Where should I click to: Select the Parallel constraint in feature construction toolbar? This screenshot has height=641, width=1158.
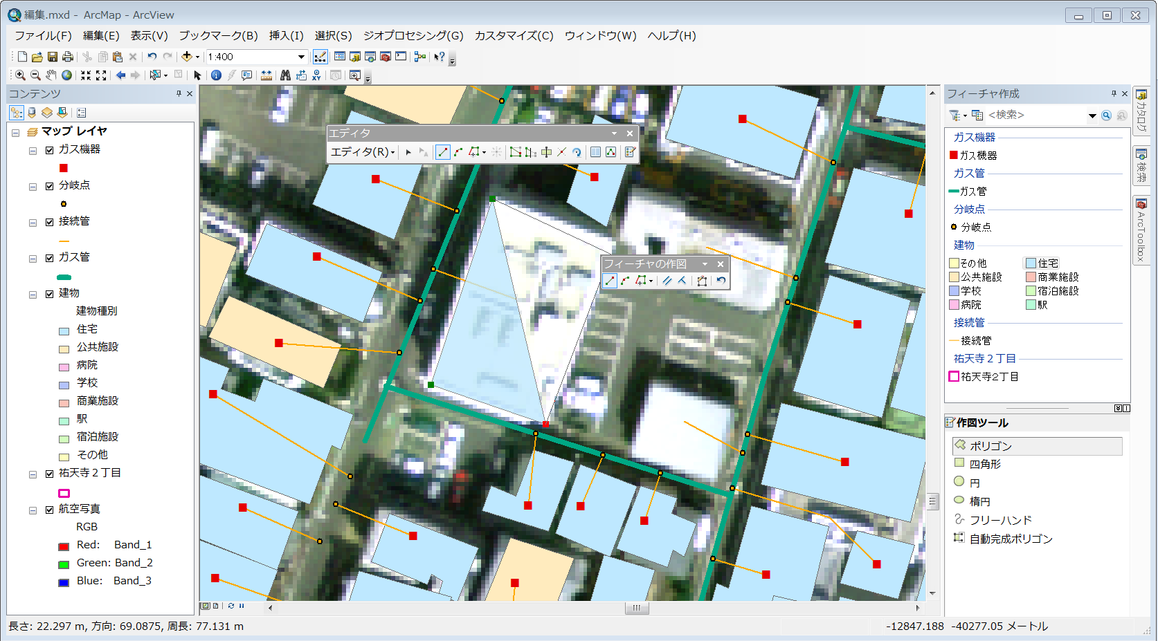667,281
